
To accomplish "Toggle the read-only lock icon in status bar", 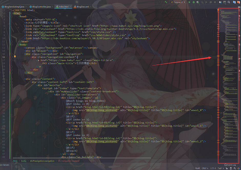I will point(227,168).
